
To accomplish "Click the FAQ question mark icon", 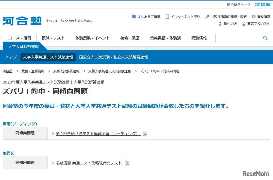I will pos(134,17).
